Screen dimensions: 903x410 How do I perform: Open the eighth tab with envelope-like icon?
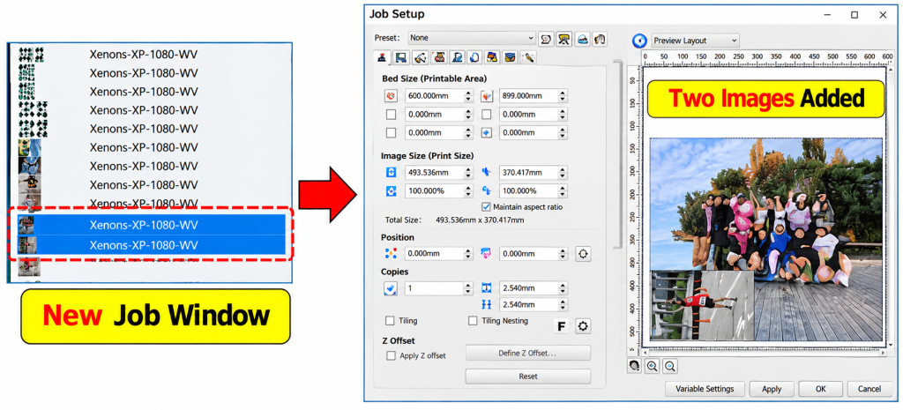tap(511, 57)
